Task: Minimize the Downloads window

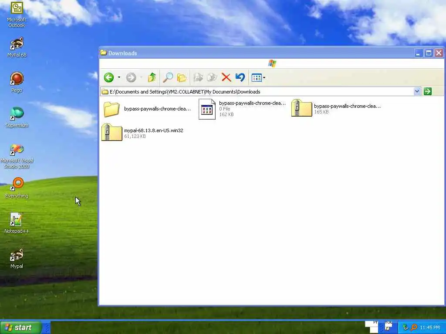Action: (x=419, y=53)
